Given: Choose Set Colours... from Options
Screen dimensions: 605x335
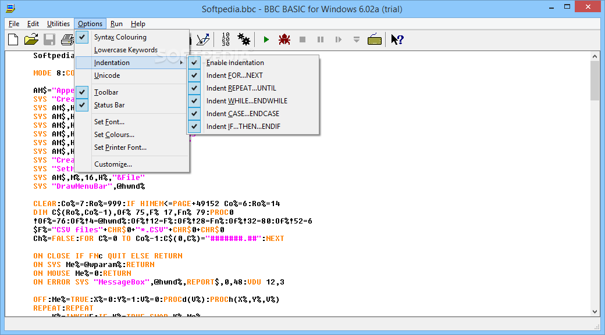Looking at the screenshot, I should tap(131, 134).
